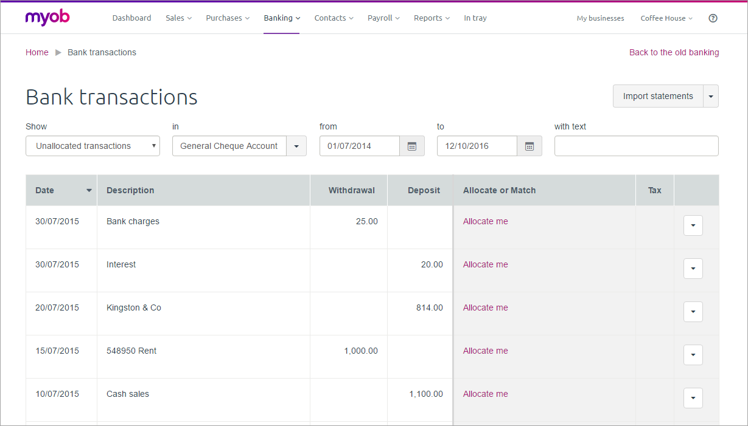
Task: Open the 'from' date calendar picker
Action: [x=412, y=146]
